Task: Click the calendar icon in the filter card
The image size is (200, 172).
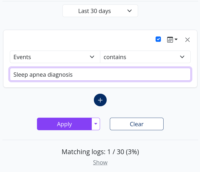Action: (170, 40)
